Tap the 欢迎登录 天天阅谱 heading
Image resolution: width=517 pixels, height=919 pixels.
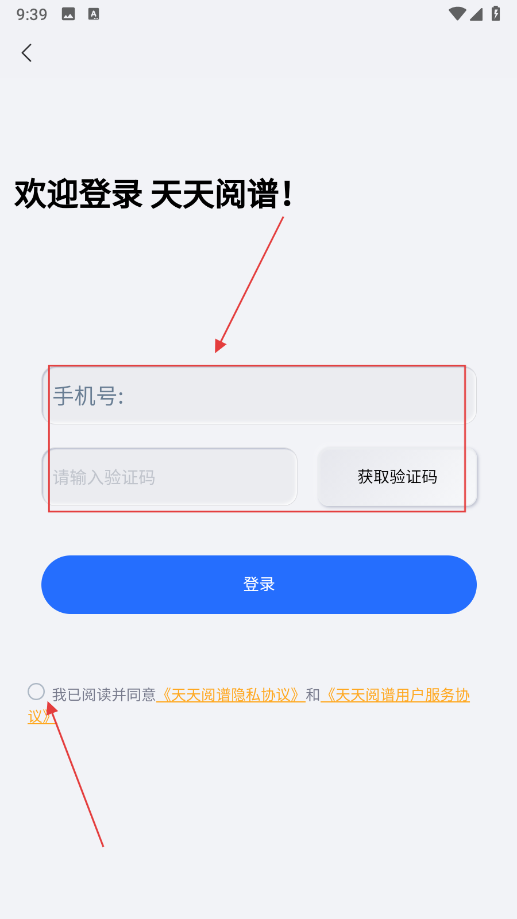coord(154,194)
